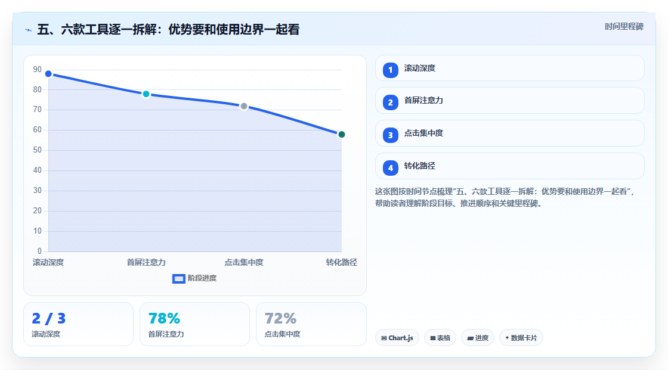Click the lightning icon beside the heading
The image size is (668, 370).
(29, 30)
